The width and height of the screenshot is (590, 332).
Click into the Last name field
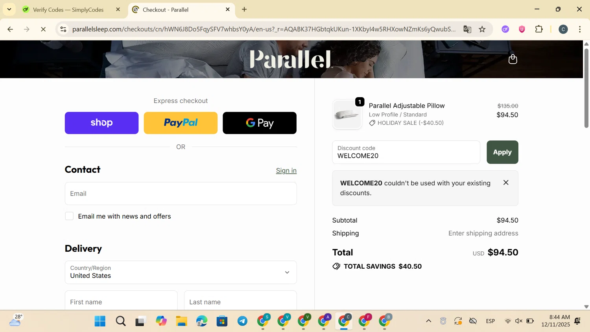tap(240, 302)
